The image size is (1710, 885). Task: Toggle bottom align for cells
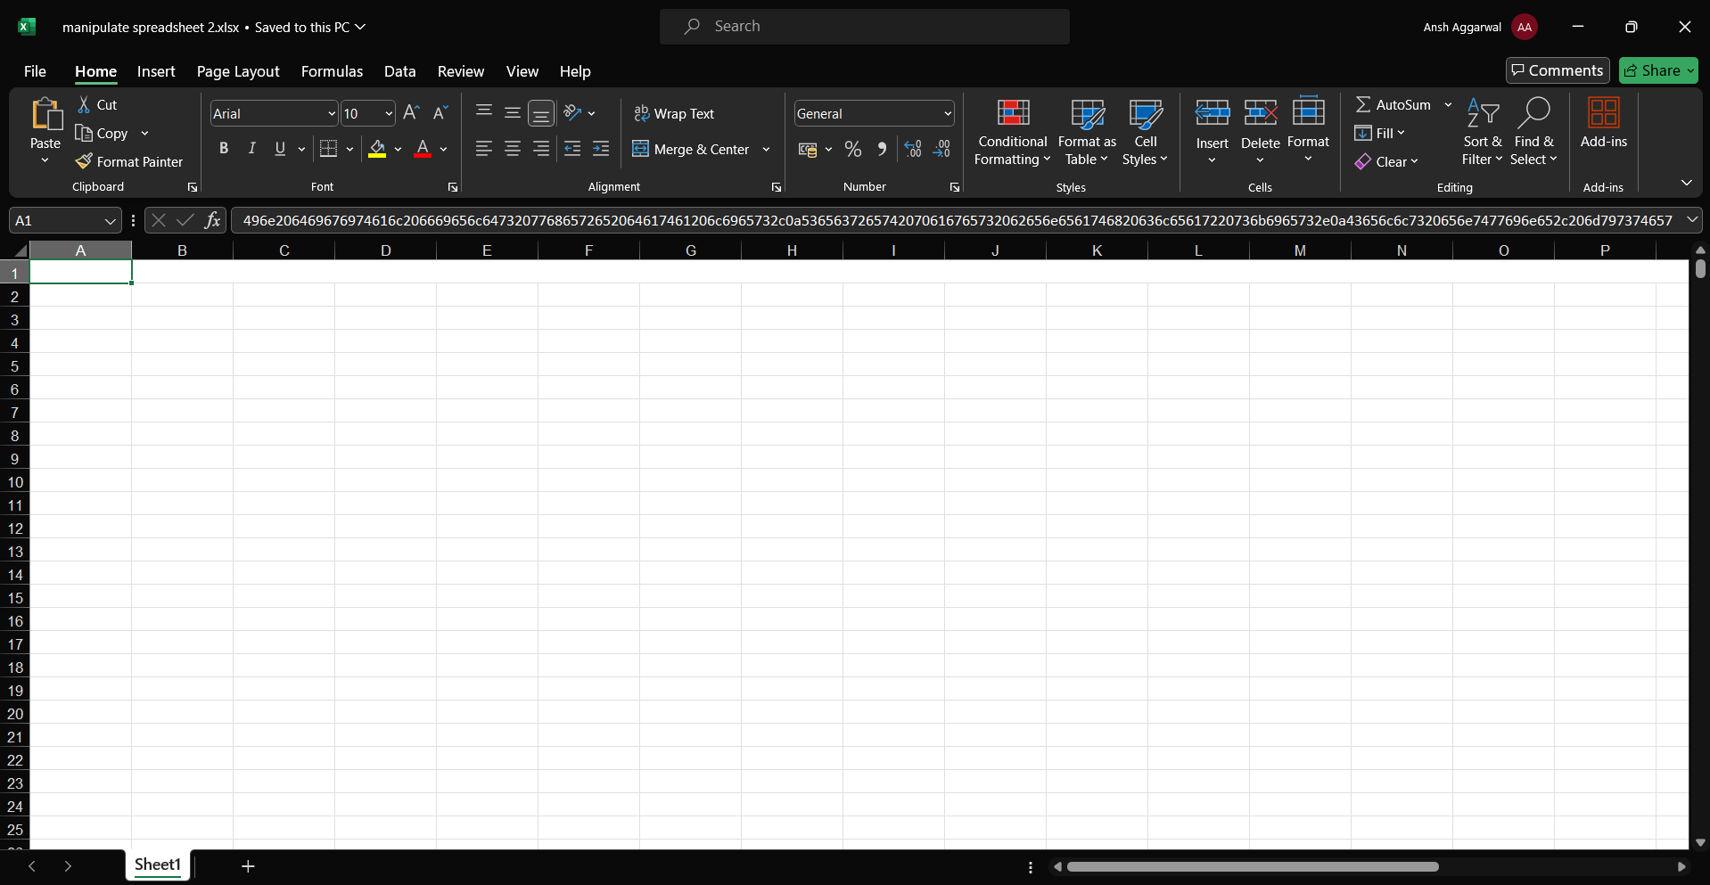[x=541, y=113]
